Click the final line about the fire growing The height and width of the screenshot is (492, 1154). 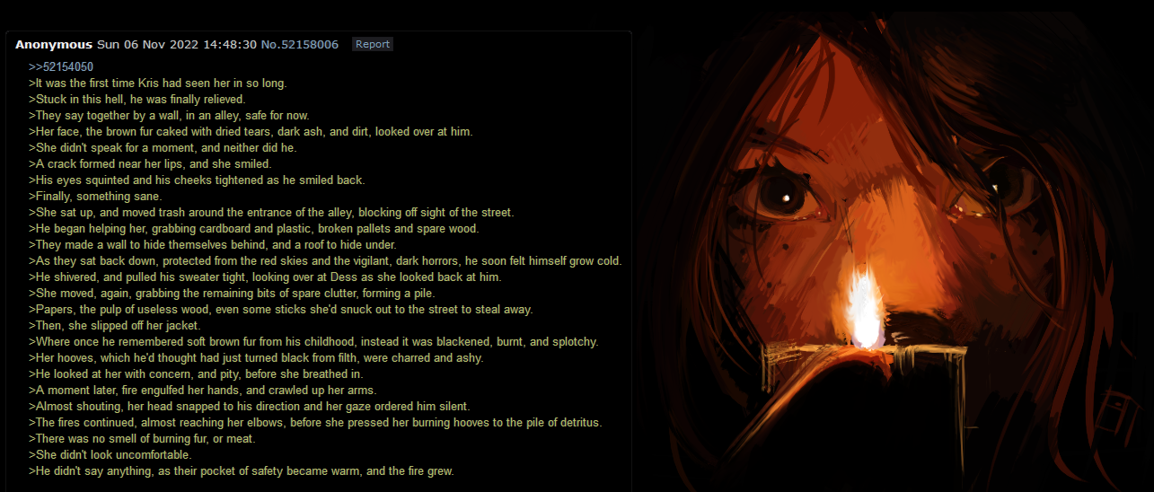click(x=242, y=471)
